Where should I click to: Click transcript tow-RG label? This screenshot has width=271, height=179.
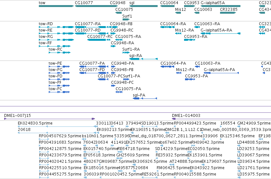click(46, 37)
